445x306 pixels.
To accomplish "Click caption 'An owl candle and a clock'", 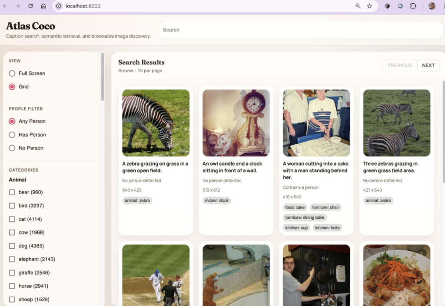I will tap(232, 167).
